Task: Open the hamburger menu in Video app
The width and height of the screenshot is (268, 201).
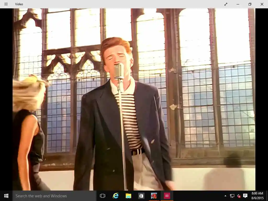Action: pyautogui.click(x=6, y=4)
